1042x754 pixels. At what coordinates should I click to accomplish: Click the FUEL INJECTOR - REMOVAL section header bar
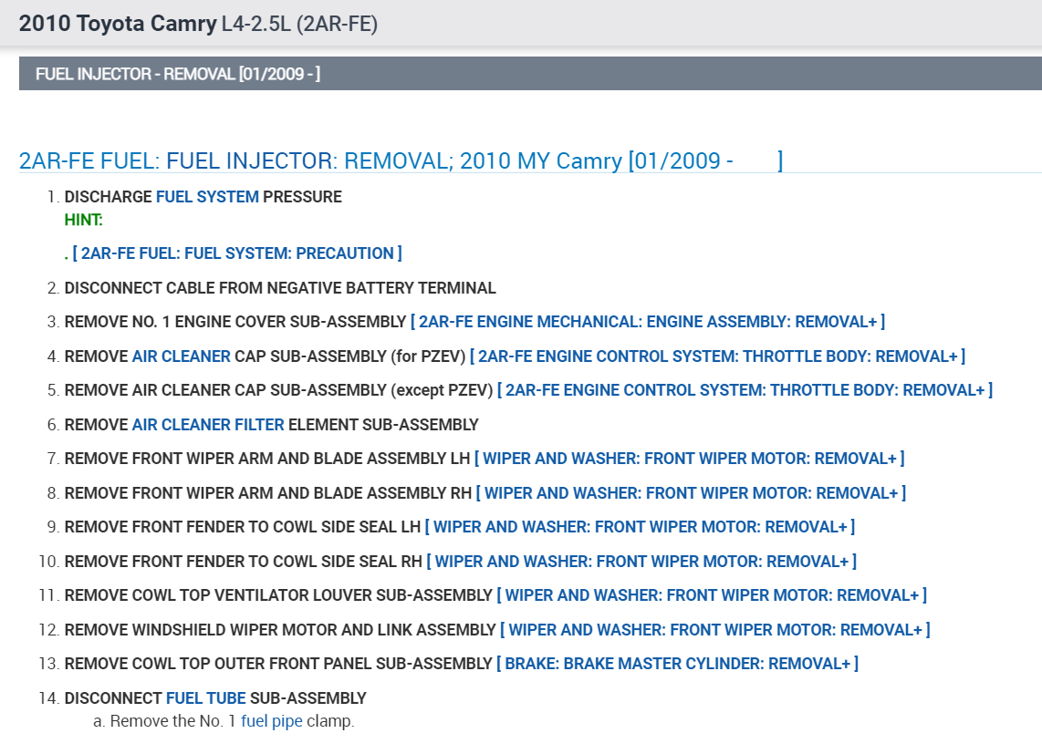(529, 74)
